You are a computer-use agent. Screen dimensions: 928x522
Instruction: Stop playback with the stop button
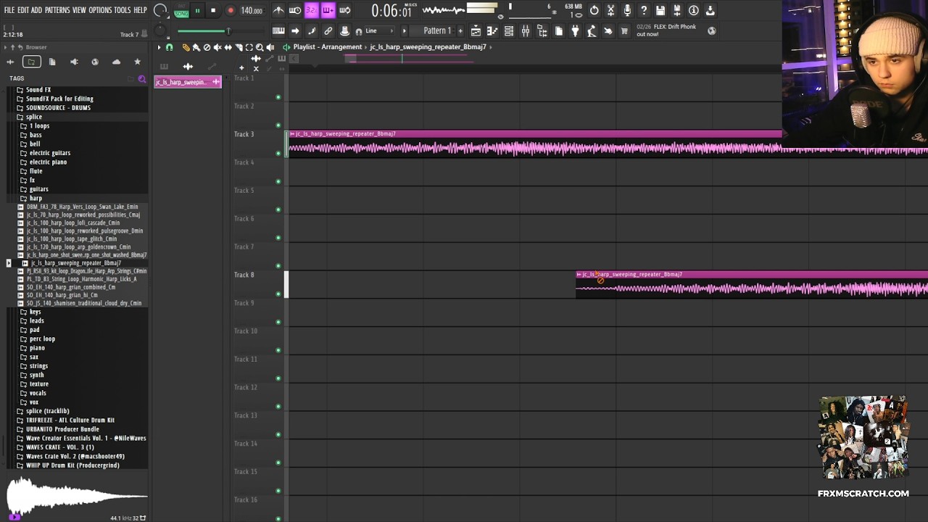(213, 10)
